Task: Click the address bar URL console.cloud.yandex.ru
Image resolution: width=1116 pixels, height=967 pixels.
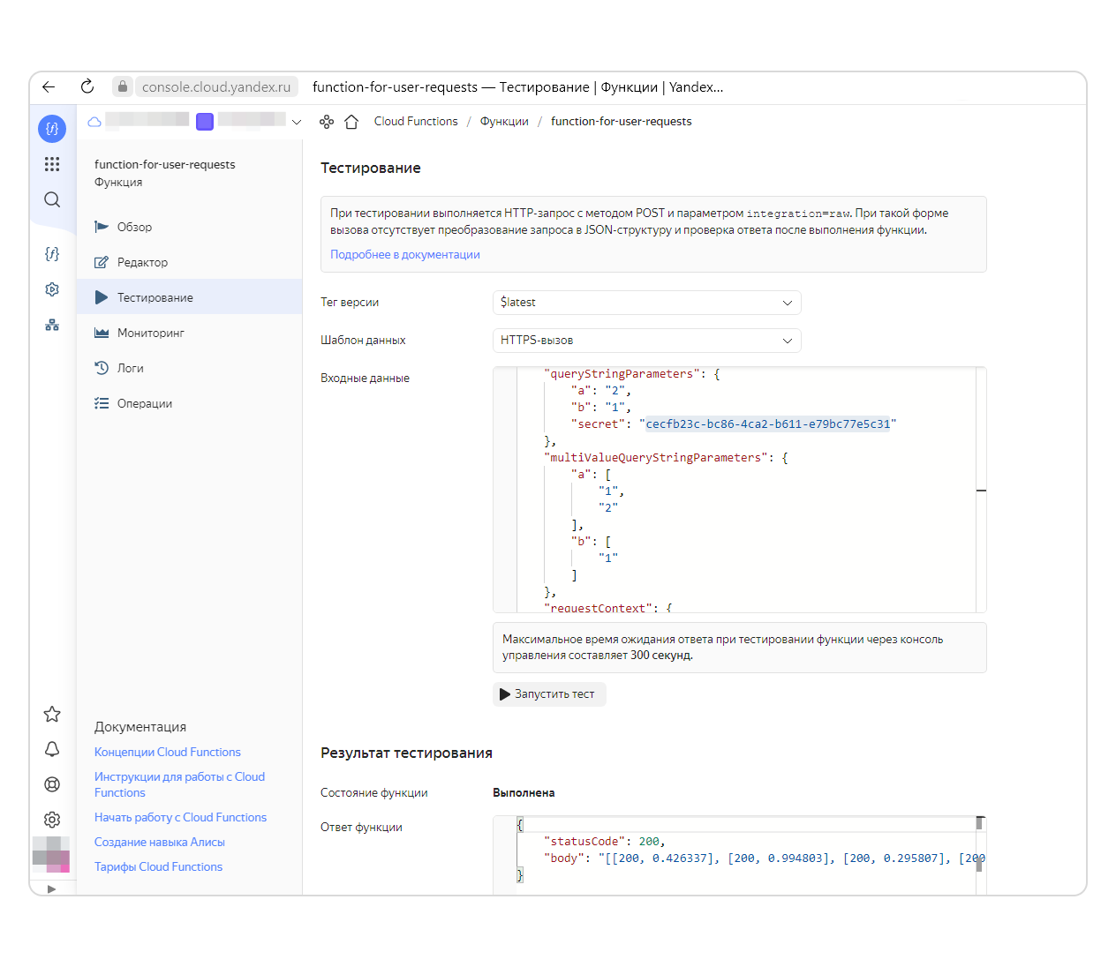Action: point(216,86)
